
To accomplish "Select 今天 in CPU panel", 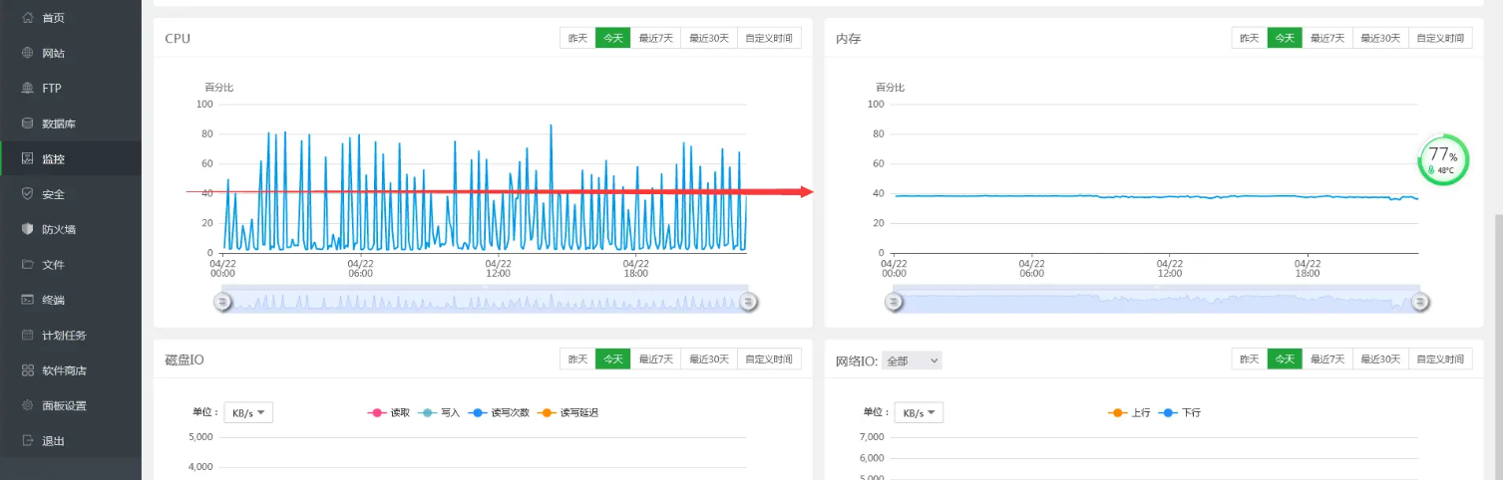I will click(x=612, y=38).
